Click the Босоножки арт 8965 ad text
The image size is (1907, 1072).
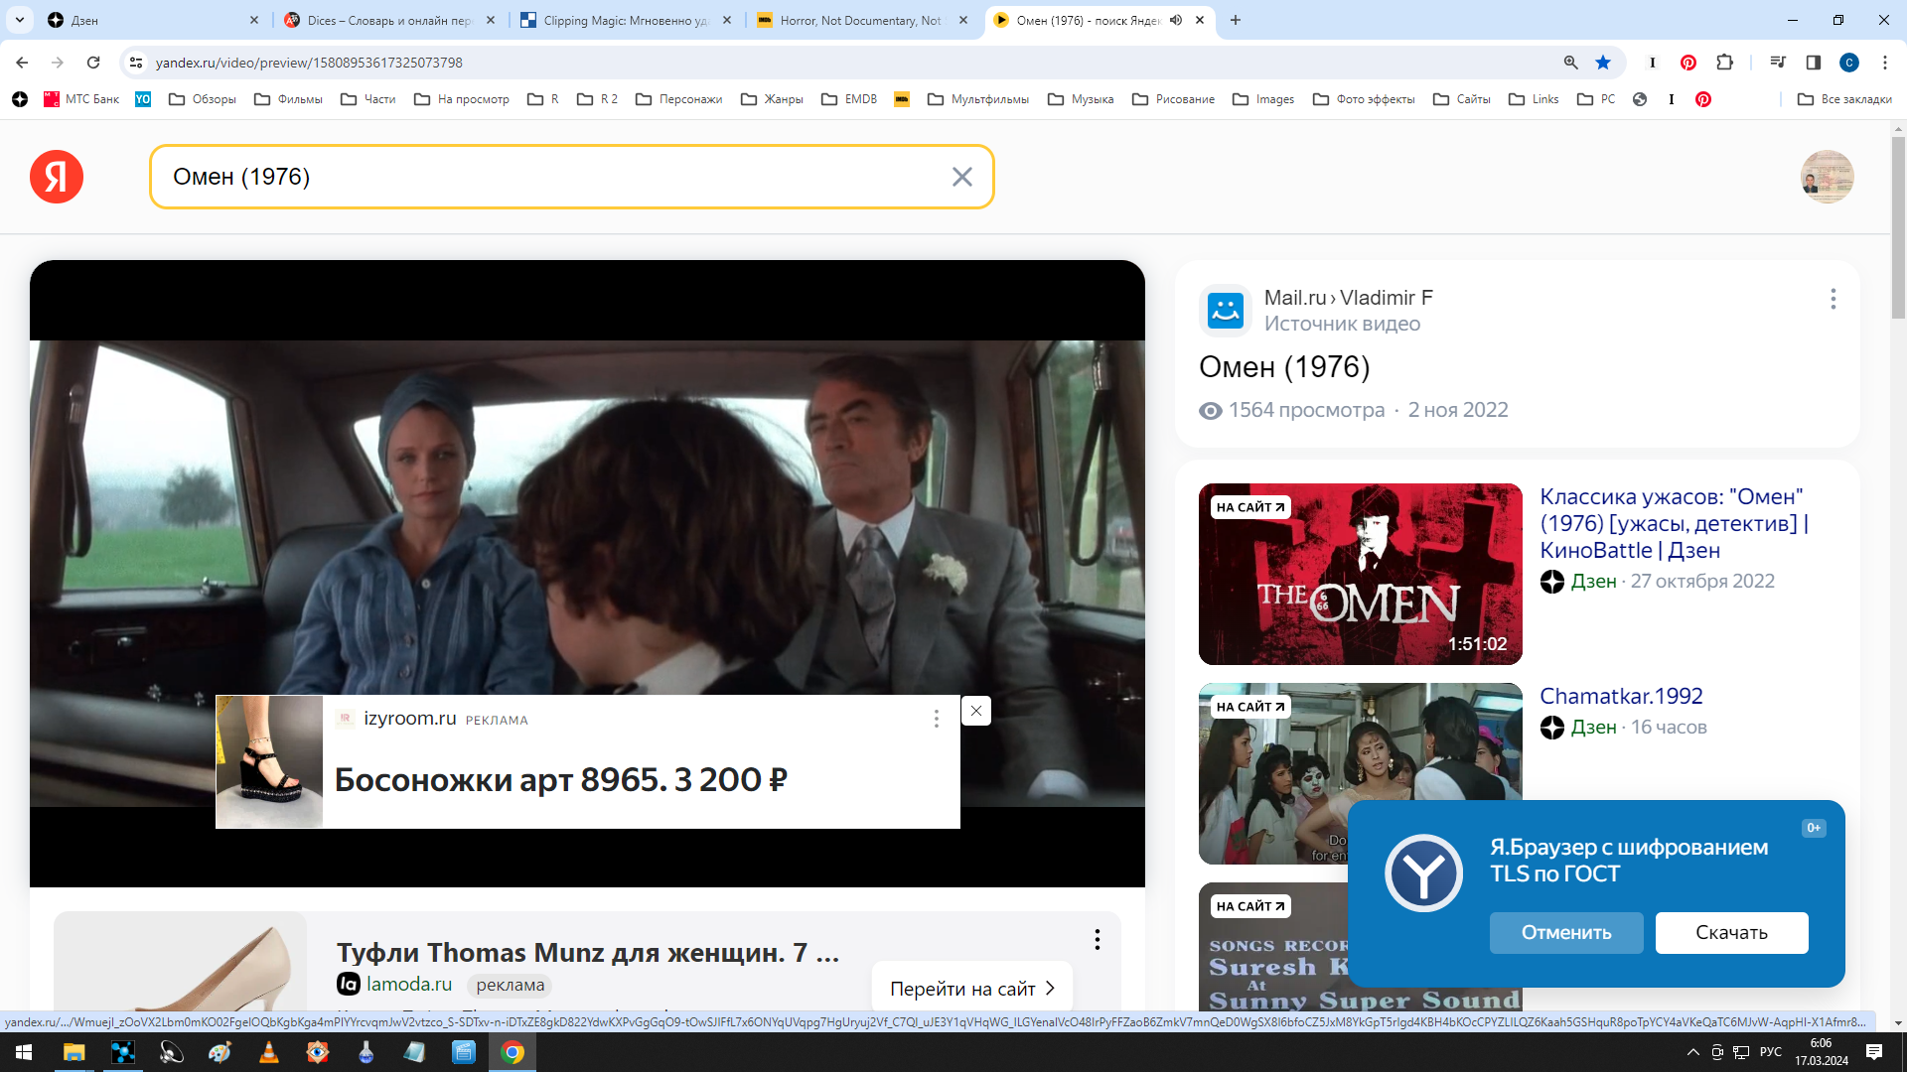tap(560, 780)
